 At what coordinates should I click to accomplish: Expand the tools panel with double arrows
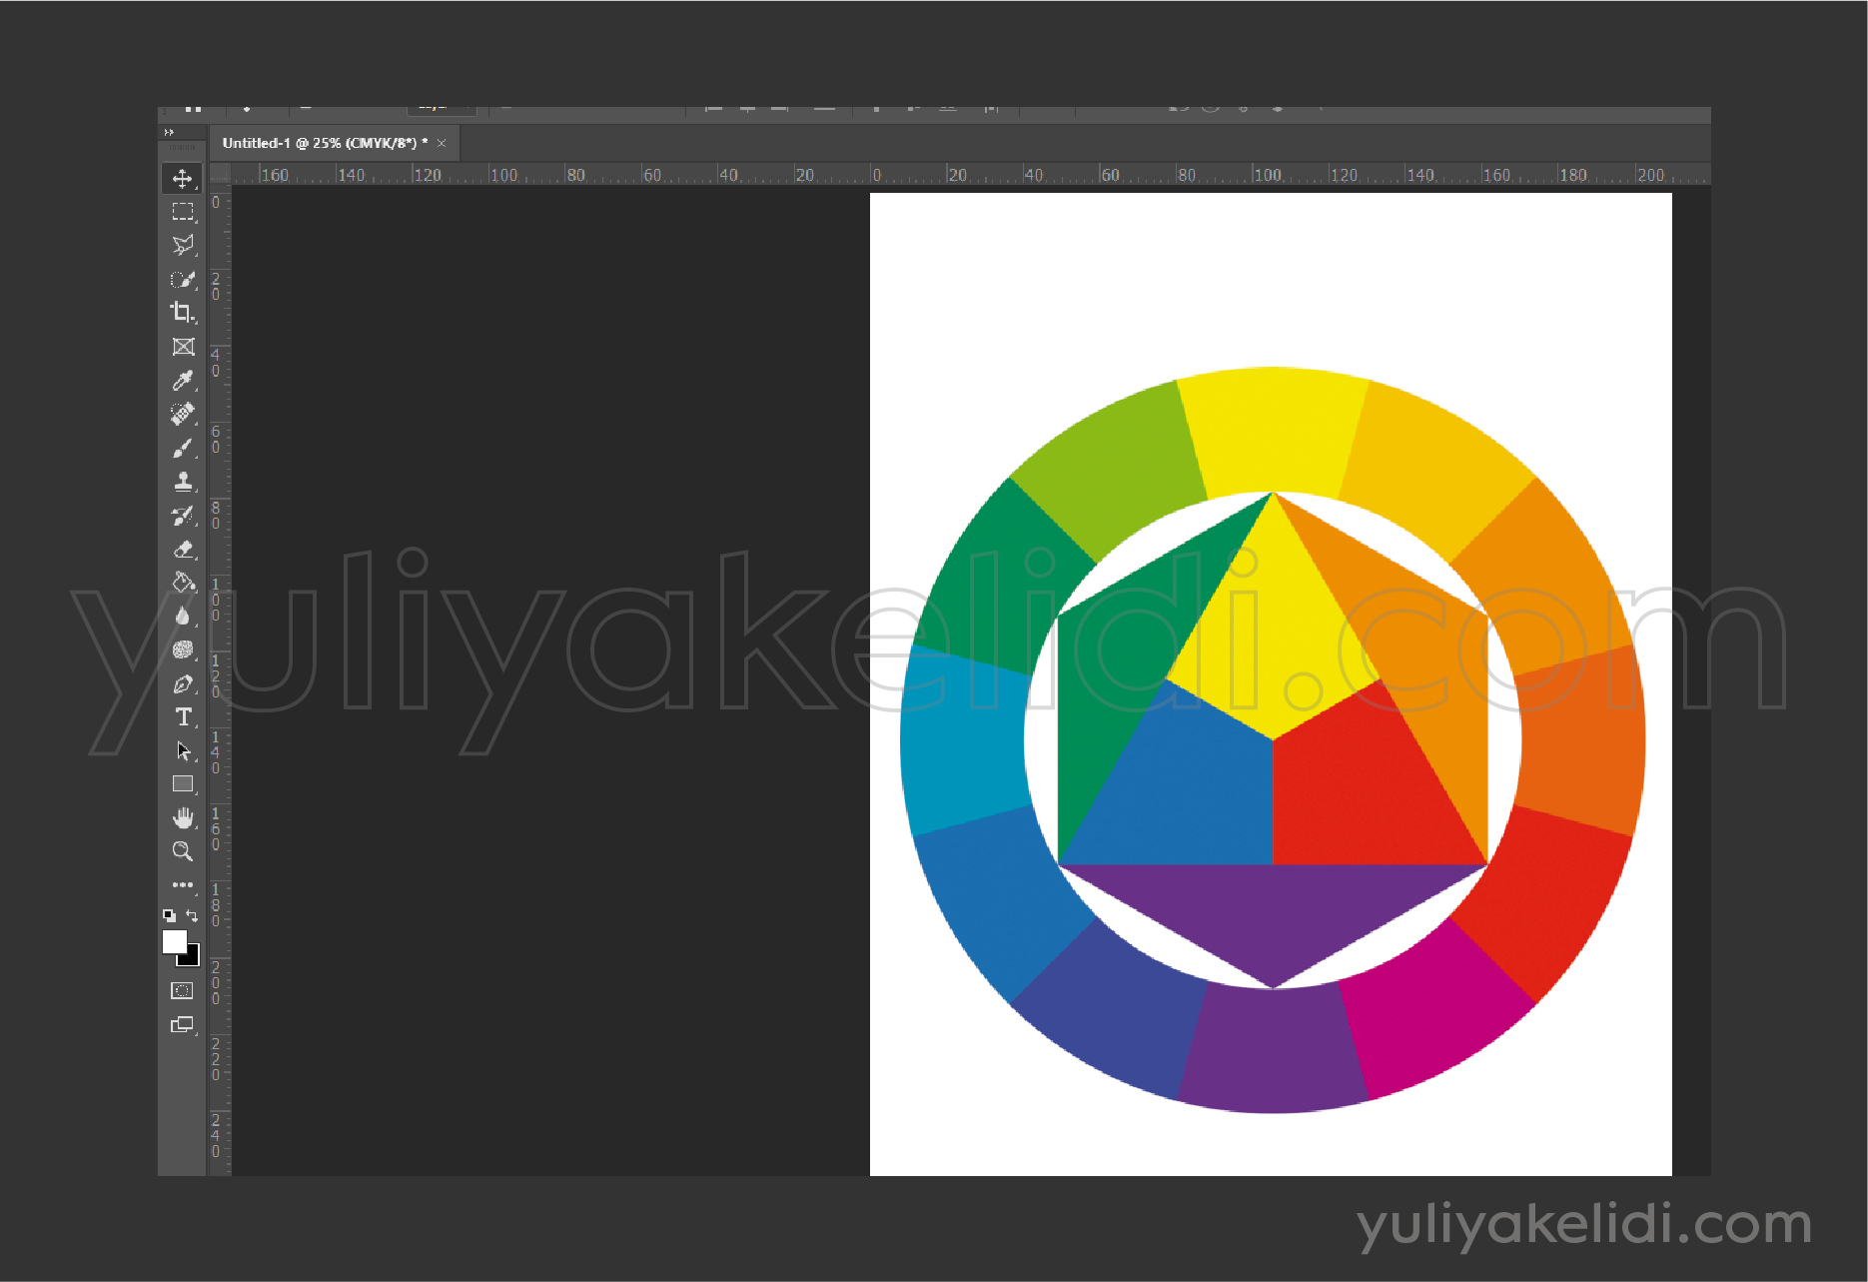click(169, 132)
